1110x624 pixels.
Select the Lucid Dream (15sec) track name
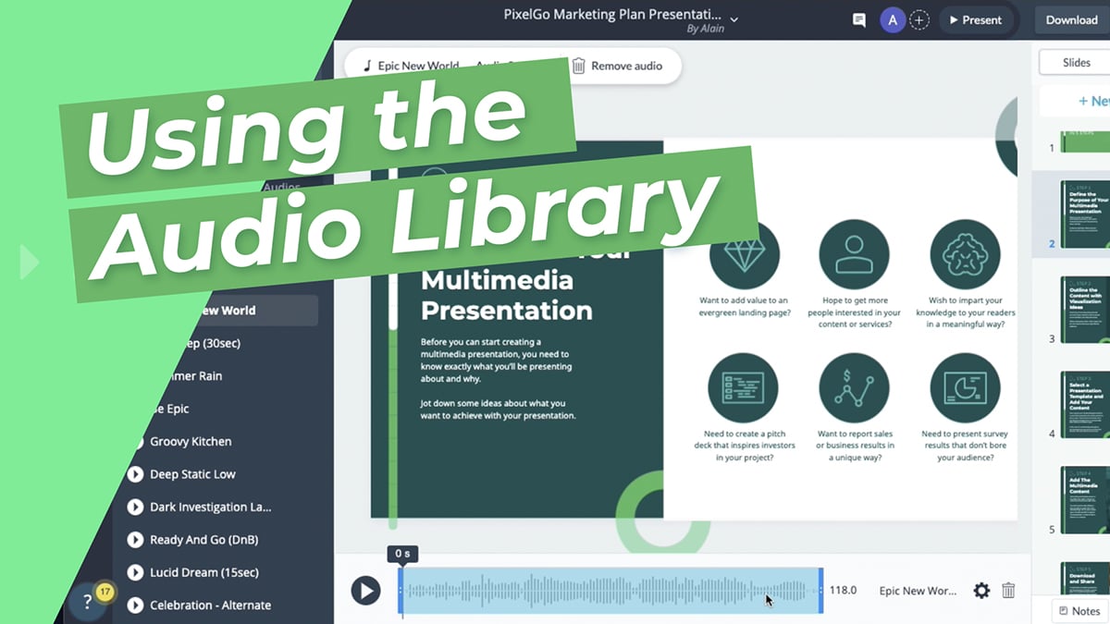204,573
